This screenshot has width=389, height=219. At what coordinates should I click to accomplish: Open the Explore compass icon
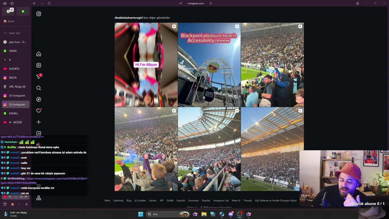pyautogui.click(x=39, y=99)
